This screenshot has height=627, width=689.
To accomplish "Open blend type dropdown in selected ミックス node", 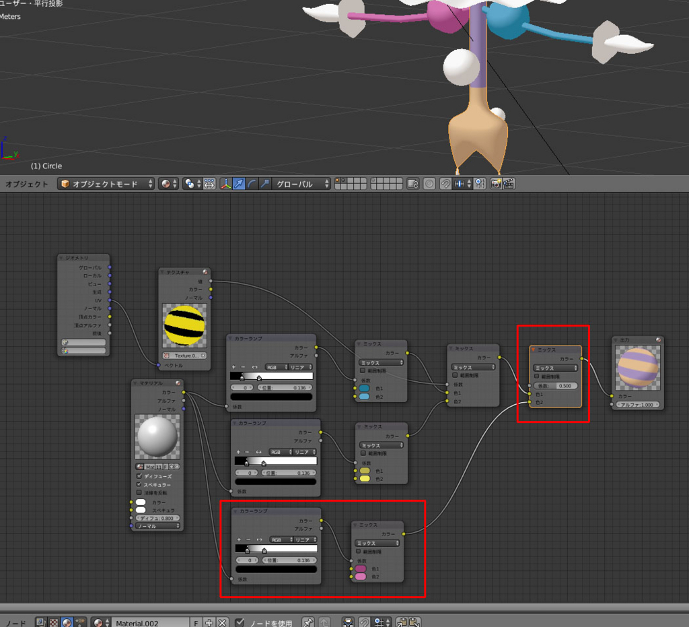I will pyautogui.click(x=555, y=368).
